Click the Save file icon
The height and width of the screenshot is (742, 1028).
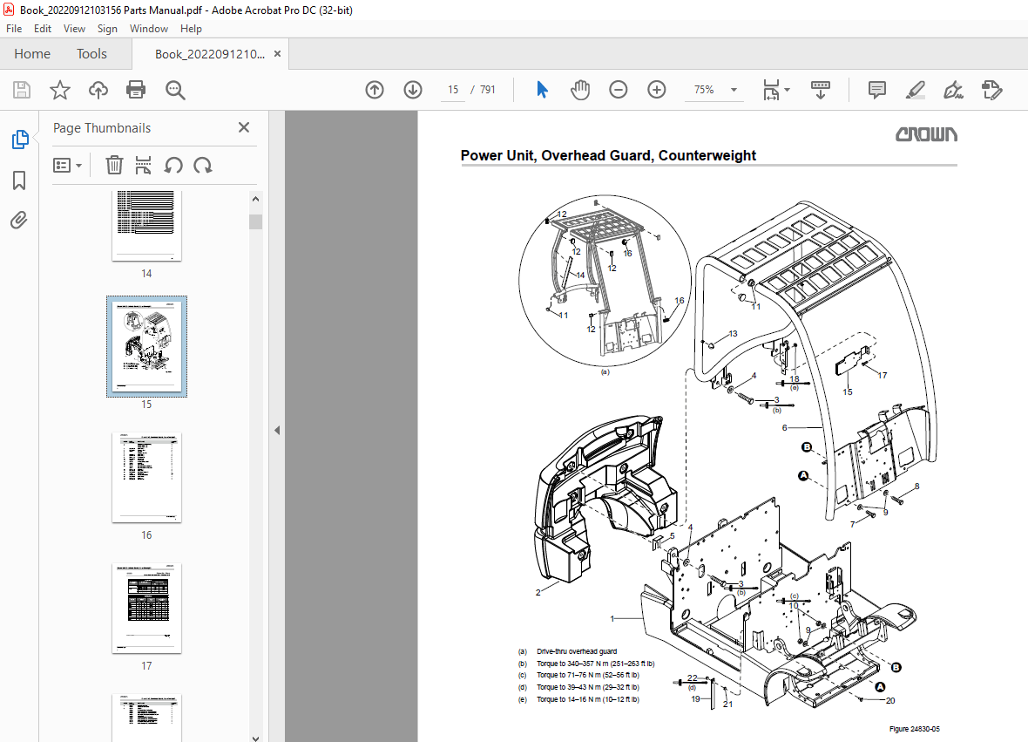pyautogui.click(x=22, y=90)
